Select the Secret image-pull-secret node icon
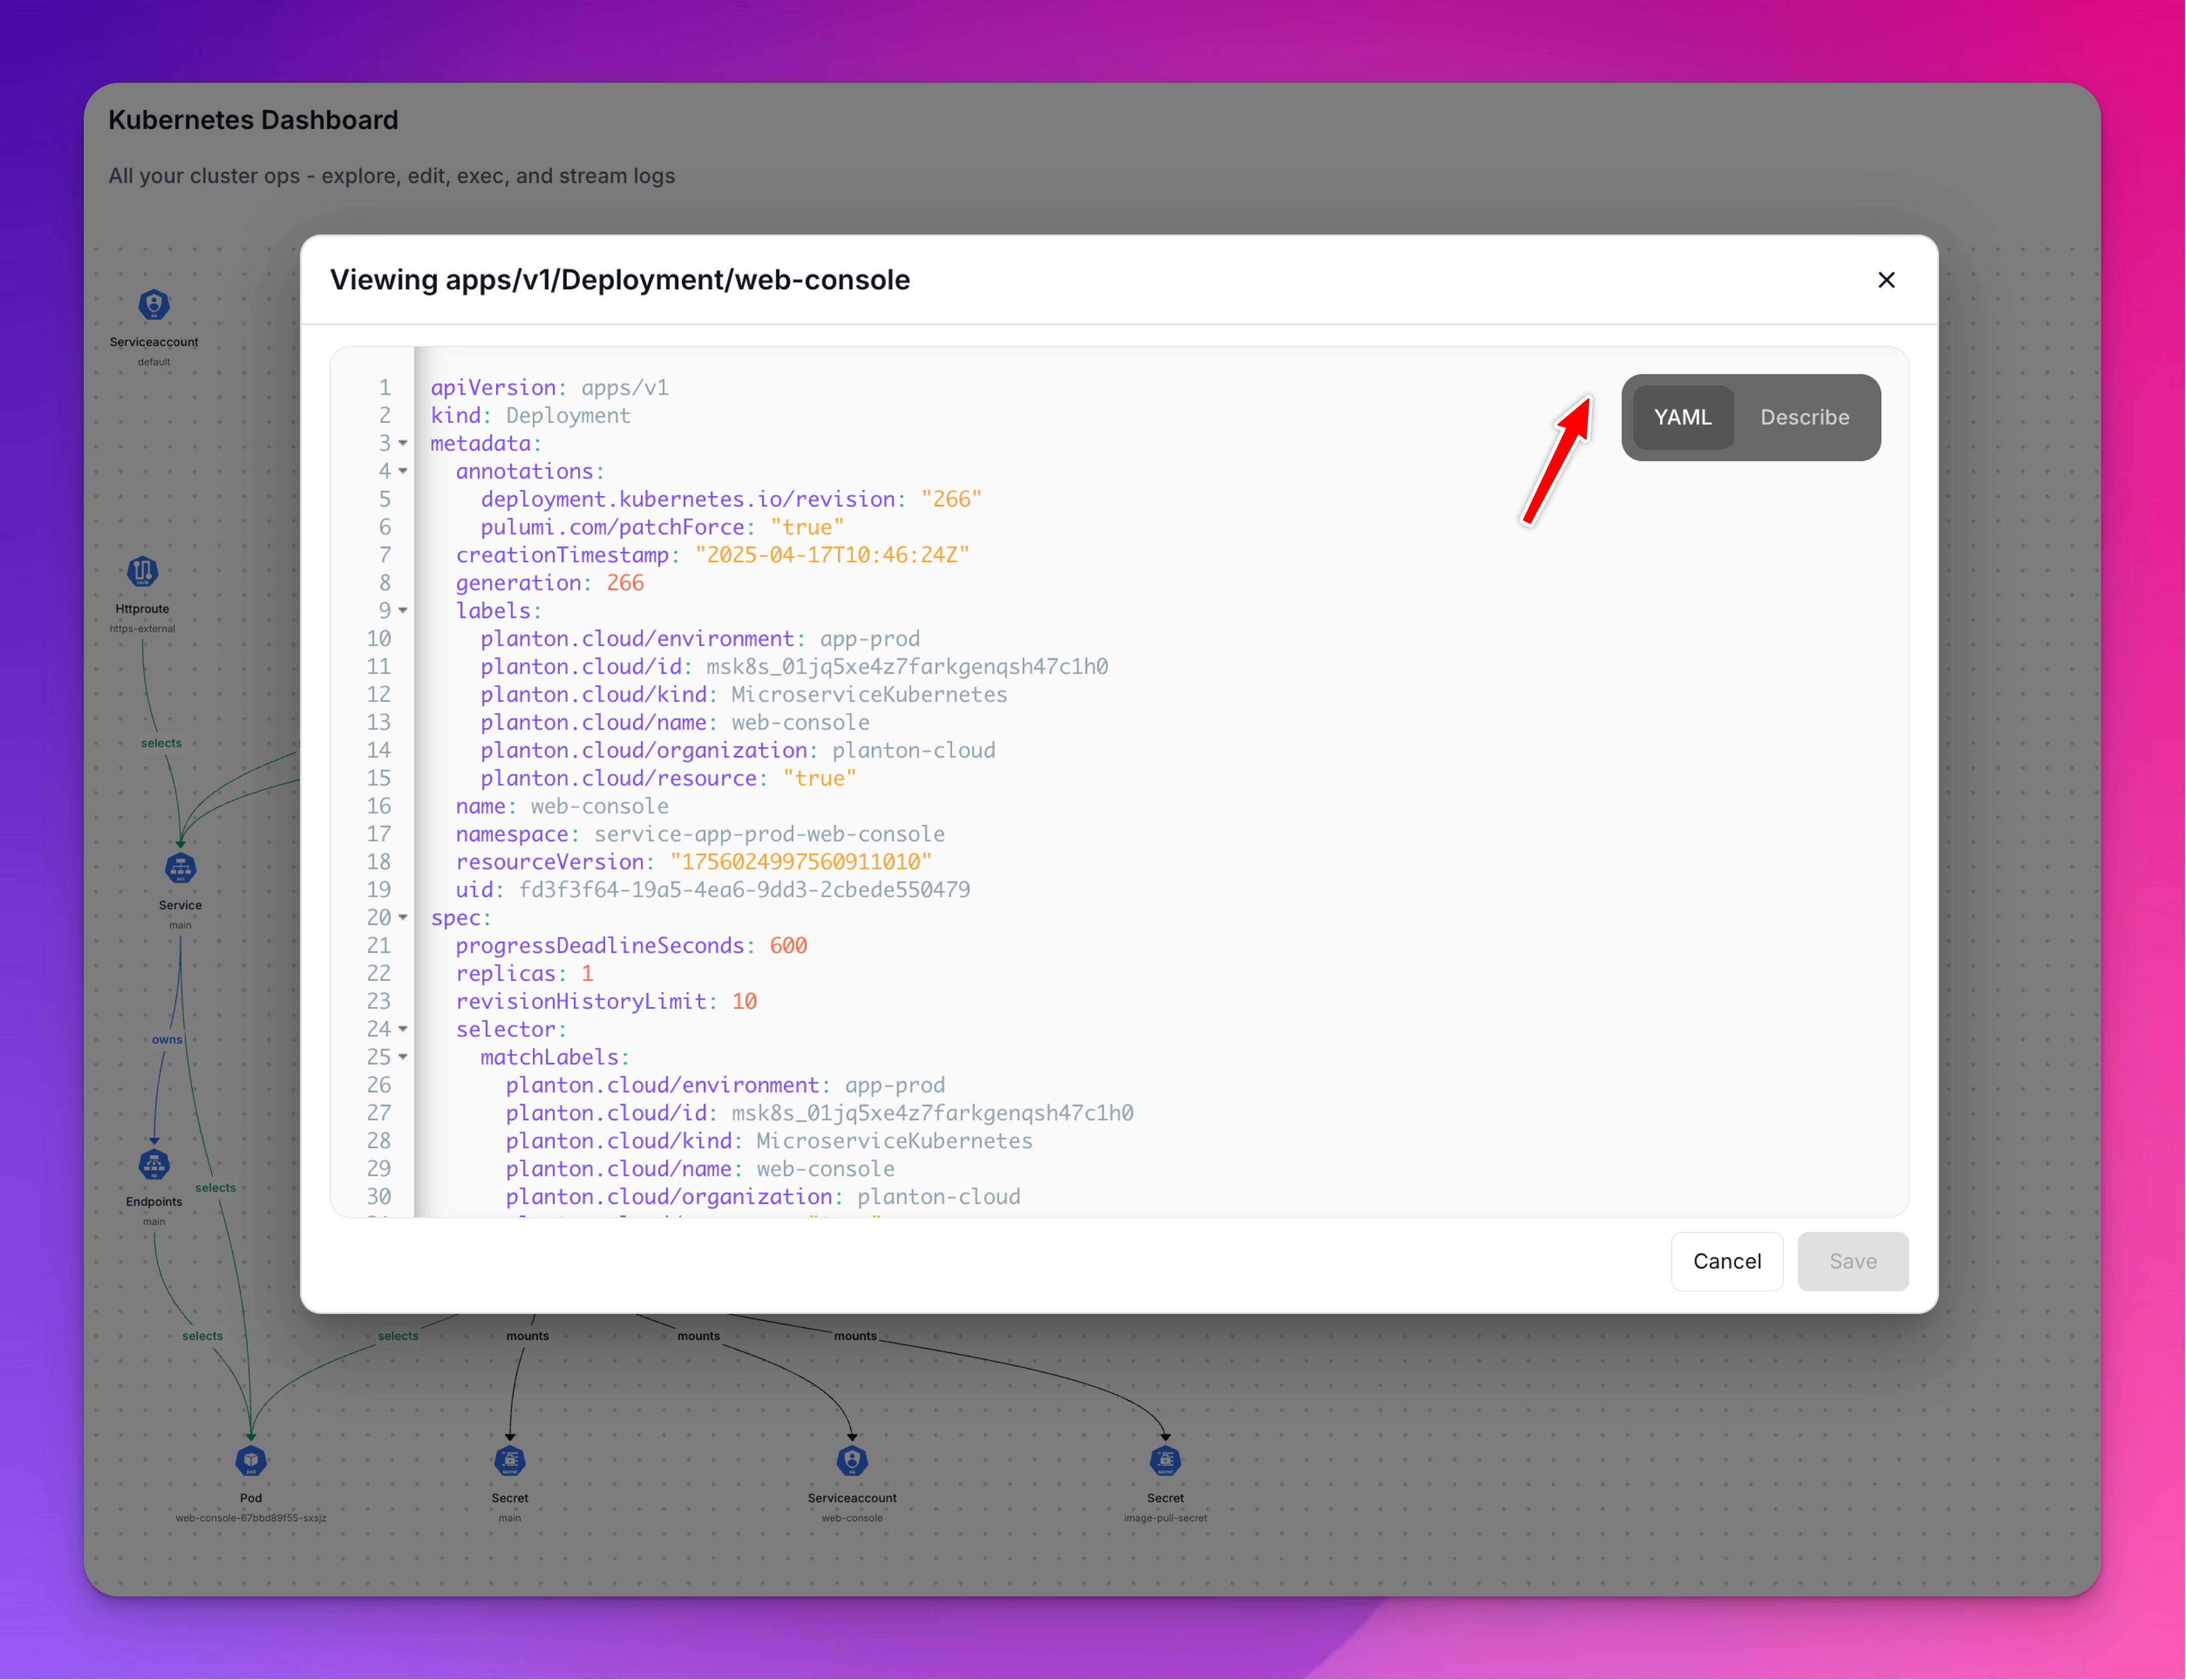The height and width of the screenshot is (1680, 2186). click(x=1165, y=1461)
